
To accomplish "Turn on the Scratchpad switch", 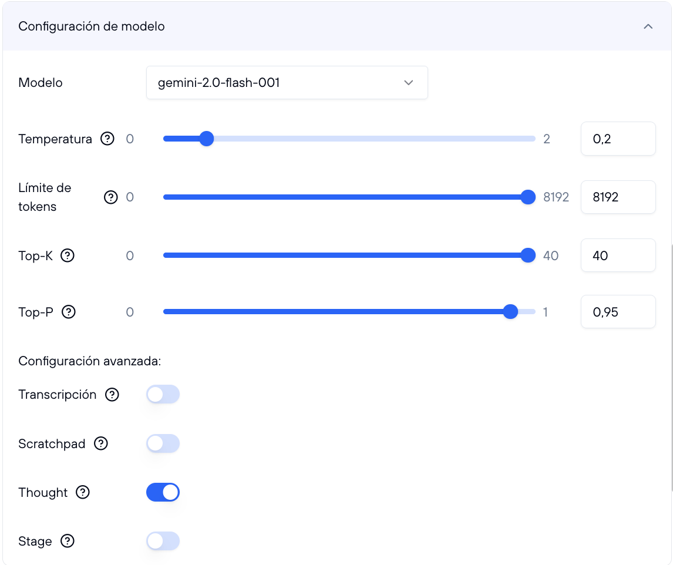I will [x=163, y=443].
